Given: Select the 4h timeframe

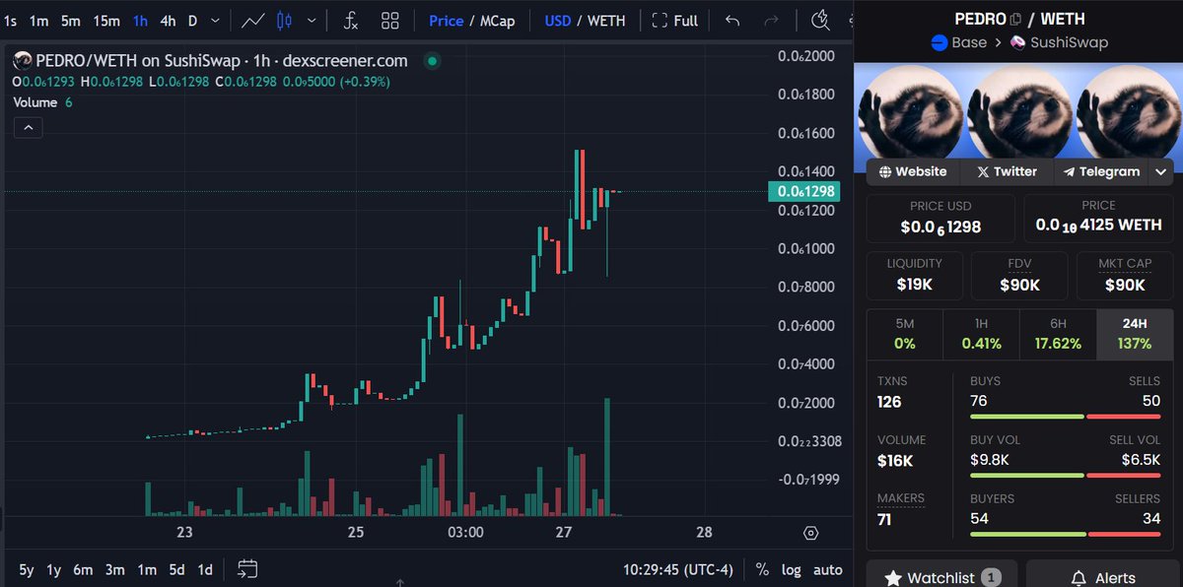Looking at the screenshot, I should click(169, 20).
